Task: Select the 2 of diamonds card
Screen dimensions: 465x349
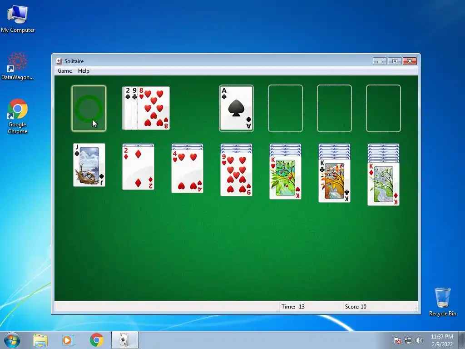Action: click(138, 168)
